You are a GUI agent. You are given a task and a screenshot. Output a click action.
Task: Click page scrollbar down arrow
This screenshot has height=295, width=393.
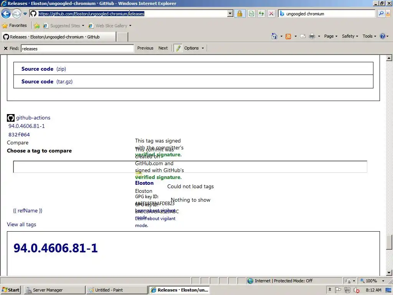[389, 272]
